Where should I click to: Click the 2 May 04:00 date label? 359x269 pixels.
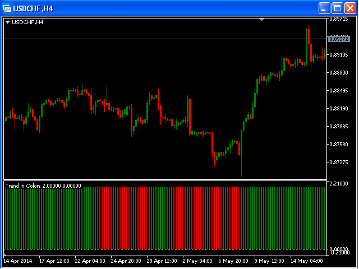197,261
